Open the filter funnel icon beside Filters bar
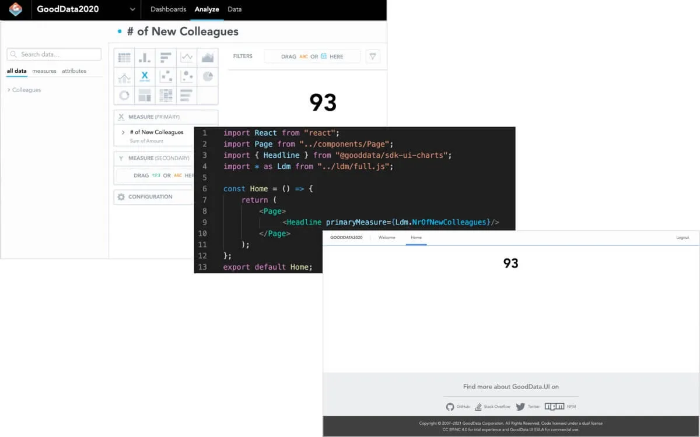Screen dimensions: 700x437 pyautogui.click(x=373, y=56)
